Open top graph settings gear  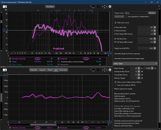(x=110, y=7)
